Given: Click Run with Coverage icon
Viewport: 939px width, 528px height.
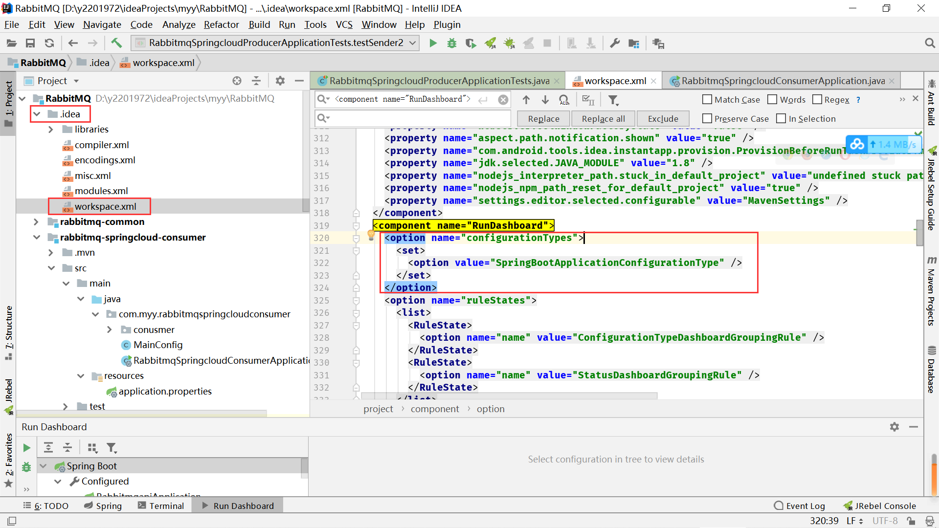Looking at the screenshot, I should pyautogui.click(x=470, y=43).
